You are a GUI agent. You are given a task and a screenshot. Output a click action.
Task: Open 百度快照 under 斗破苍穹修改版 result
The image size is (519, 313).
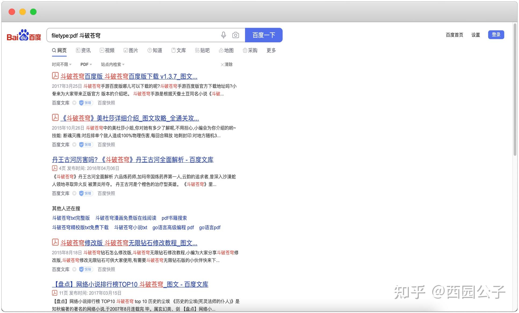106,269
